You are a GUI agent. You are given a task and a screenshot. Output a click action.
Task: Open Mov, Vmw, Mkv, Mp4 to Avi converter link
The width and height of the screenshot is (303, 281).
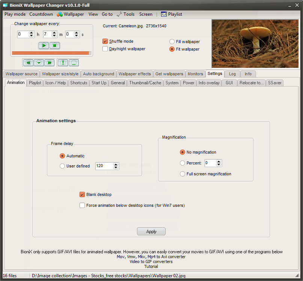click(151, 257)
